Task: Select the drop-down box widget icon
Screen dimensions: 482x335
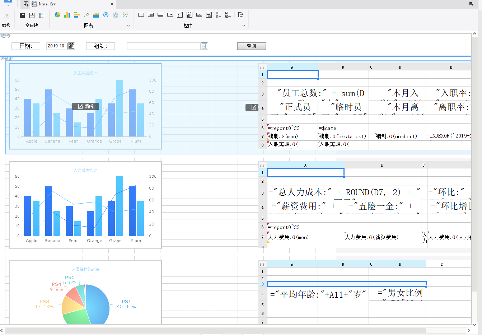Action: (x=170, y=15)
